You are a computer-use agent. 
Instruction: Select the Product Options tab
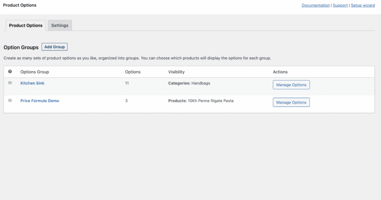point(26,25)
